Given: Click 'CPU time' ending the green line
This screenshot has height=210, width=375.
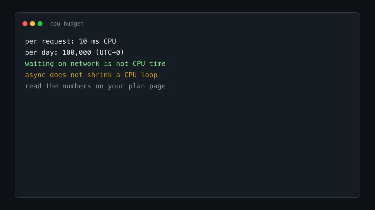Looking at the screenshot, I should (x=149, y=64).
